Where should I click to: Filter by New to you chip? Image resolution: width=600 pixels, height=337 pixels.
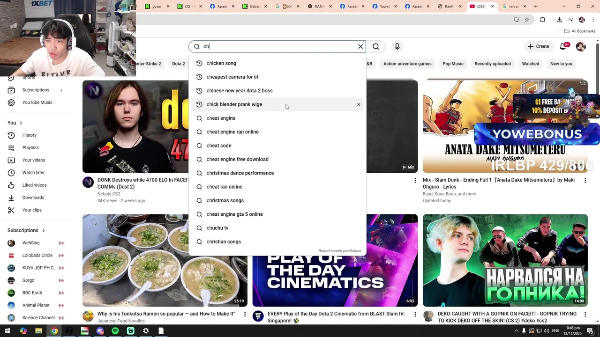561,64
